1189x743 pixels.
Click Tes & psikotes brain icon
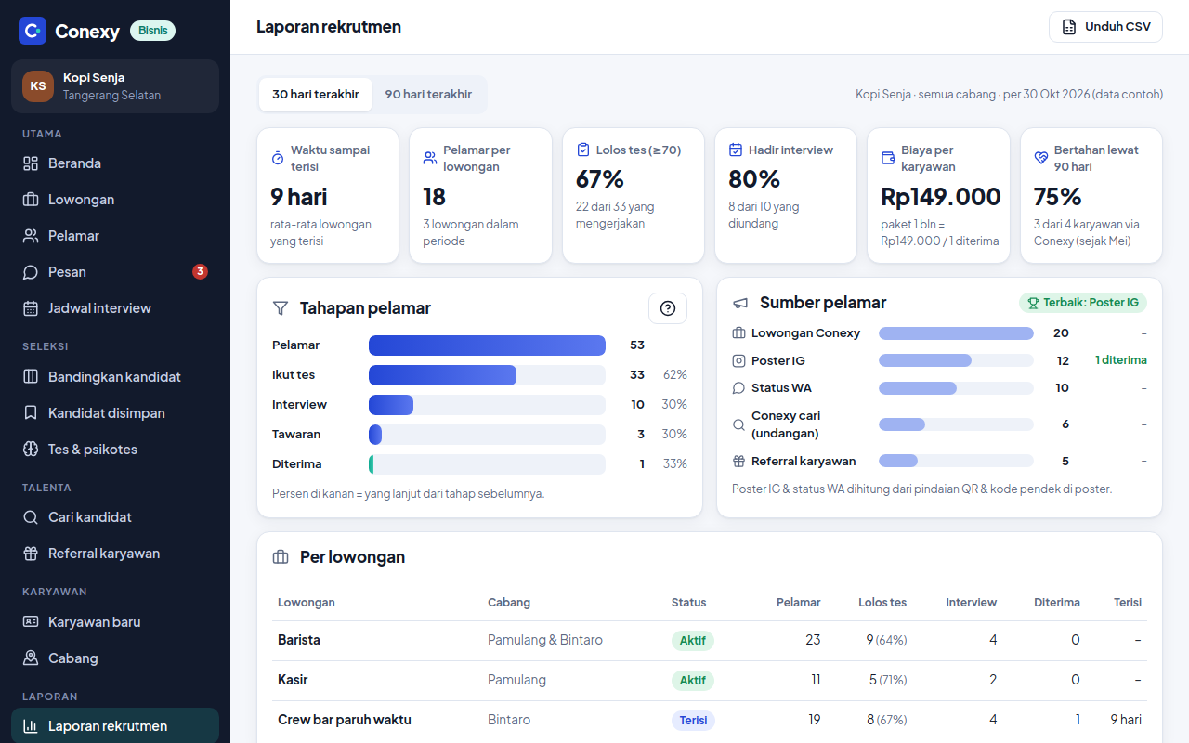click(x=31, y=450)
